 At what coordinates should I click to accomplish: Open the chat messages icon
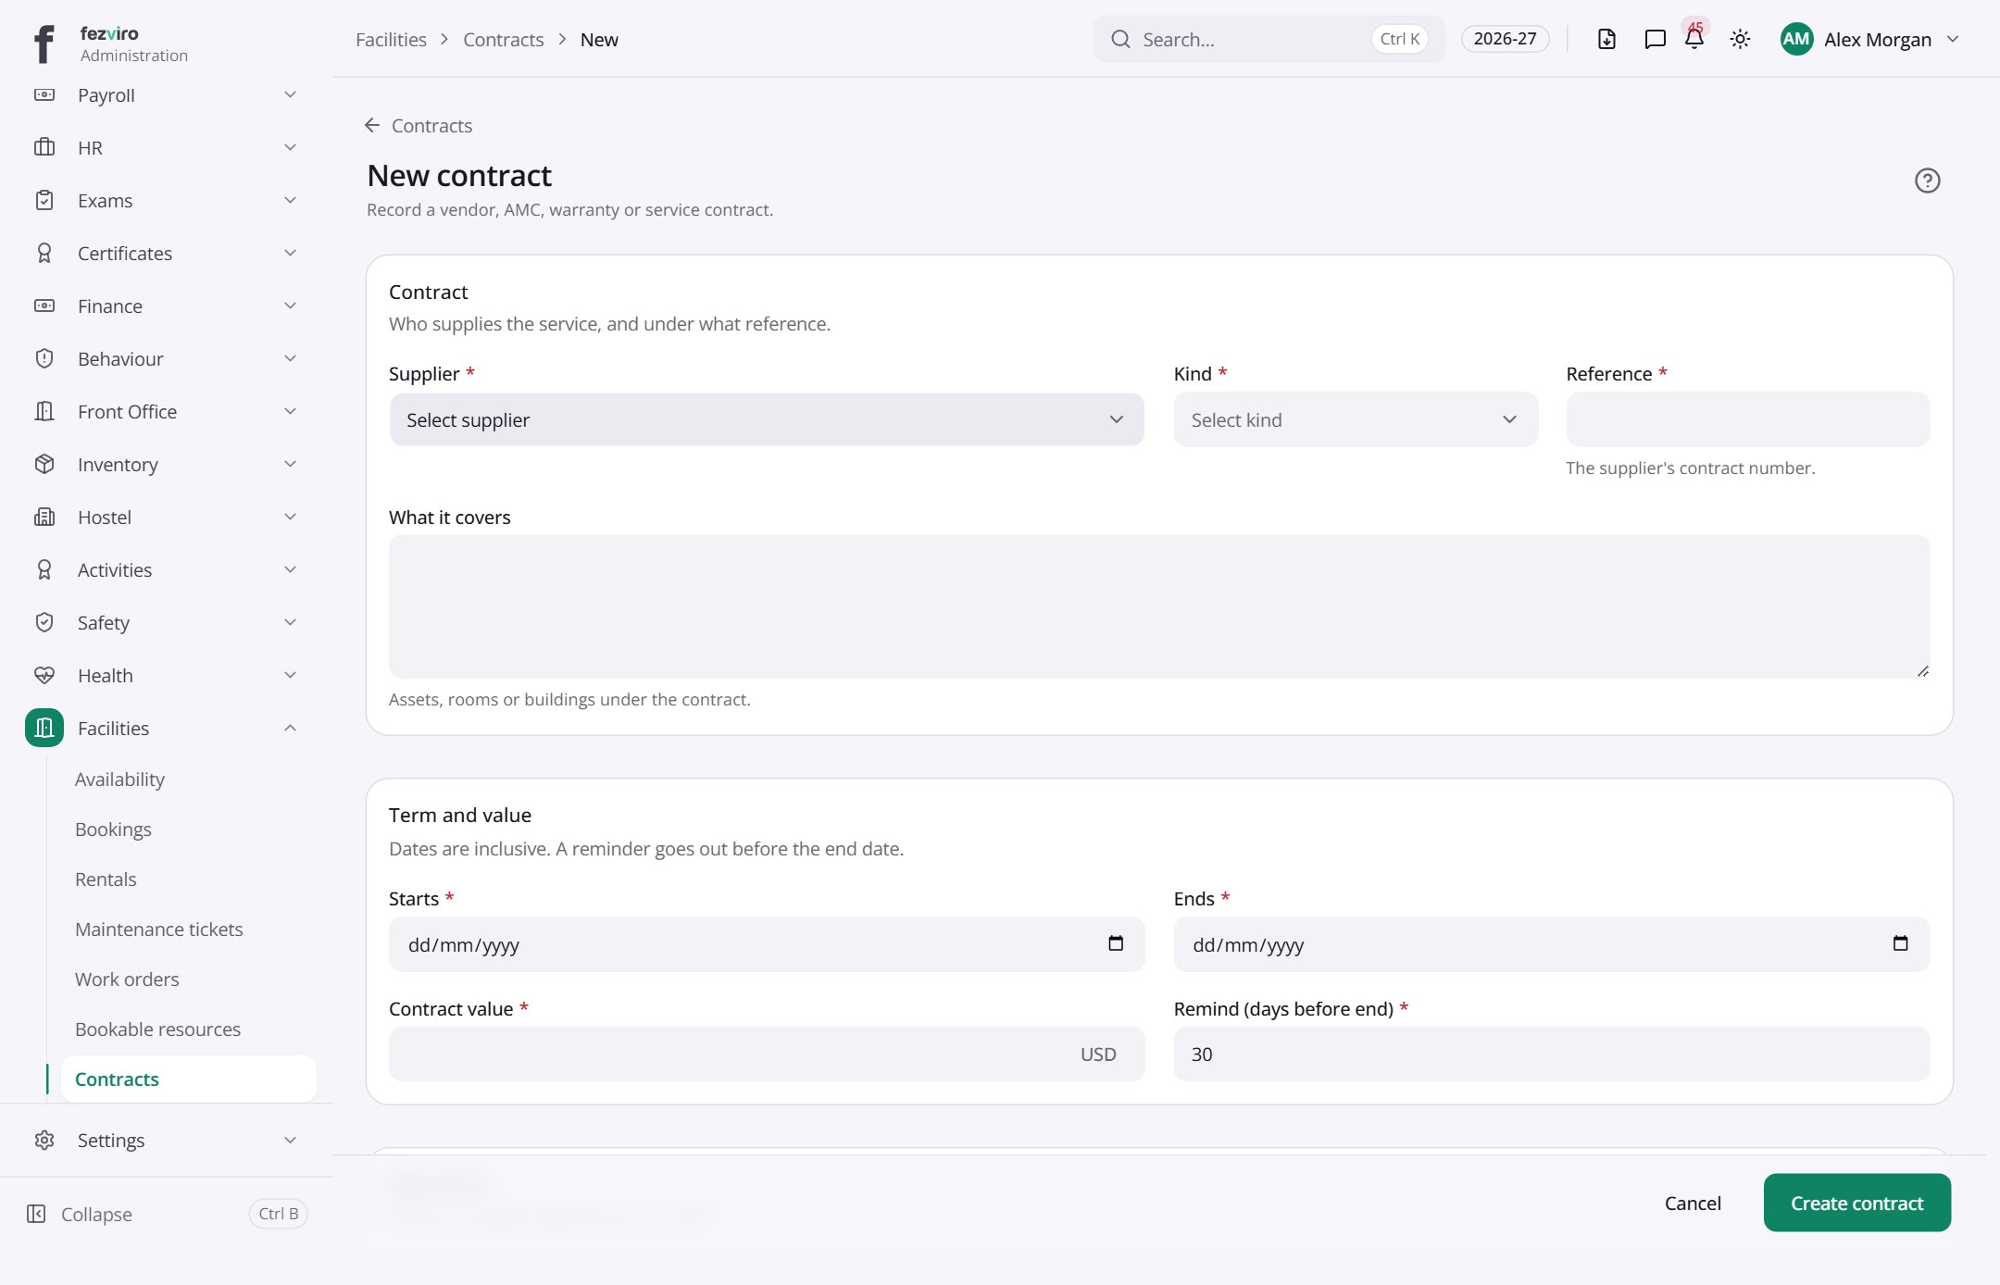point(1655,39)
